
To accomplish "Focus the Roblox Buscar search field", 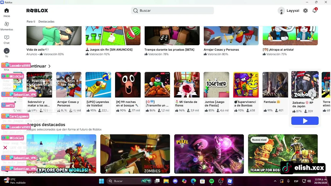I will click(x=172, y=11).
